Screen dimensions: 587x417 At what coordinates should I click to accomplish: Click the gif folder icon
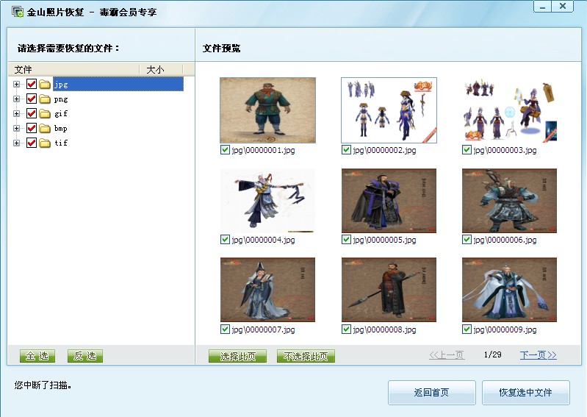(45, 113)
